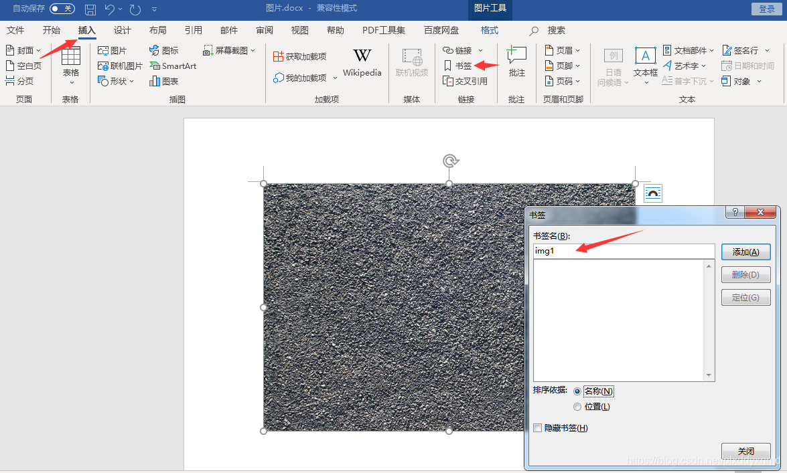Click the 书签名 bookmark name field
This screenshot has height=473, width=787.
click(624, 251)
